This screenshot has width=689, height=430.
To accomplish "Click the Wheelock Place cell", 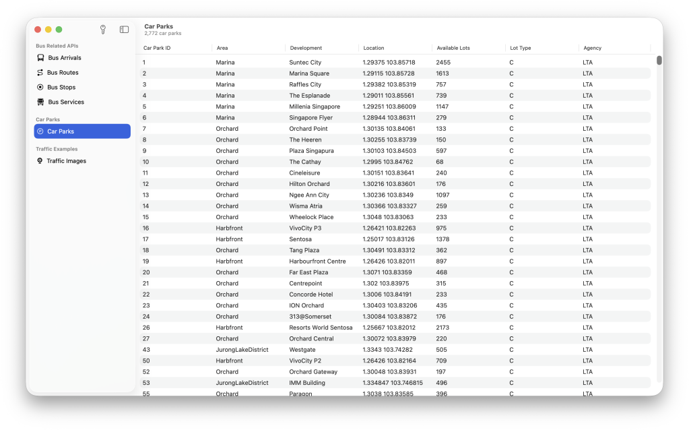I will coord(311,217).
